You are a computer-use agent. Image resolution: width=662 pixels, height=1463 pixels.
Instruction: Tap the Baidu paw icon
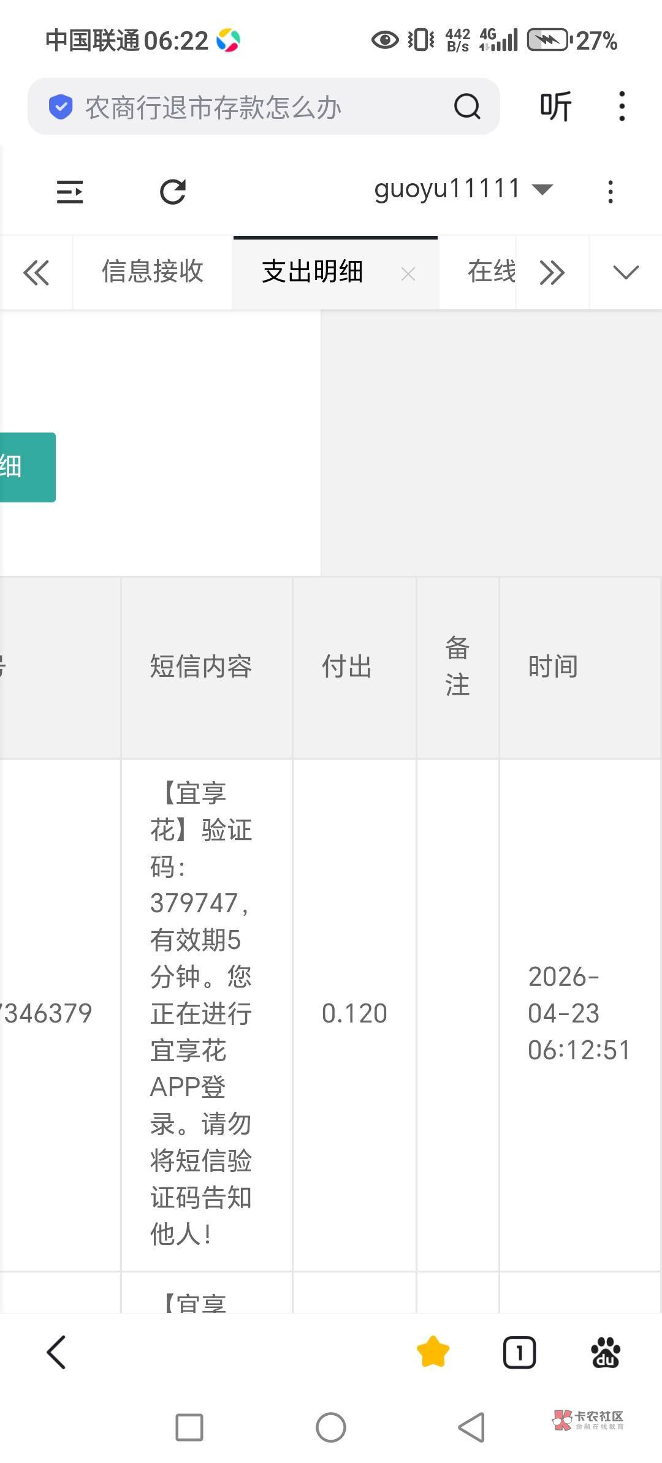coord(605,1352)
